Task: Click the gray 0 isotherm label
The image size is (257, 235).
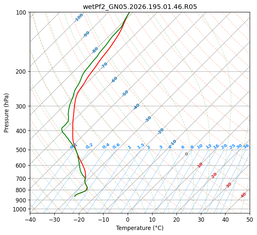Action: click(x=186, y=154)
